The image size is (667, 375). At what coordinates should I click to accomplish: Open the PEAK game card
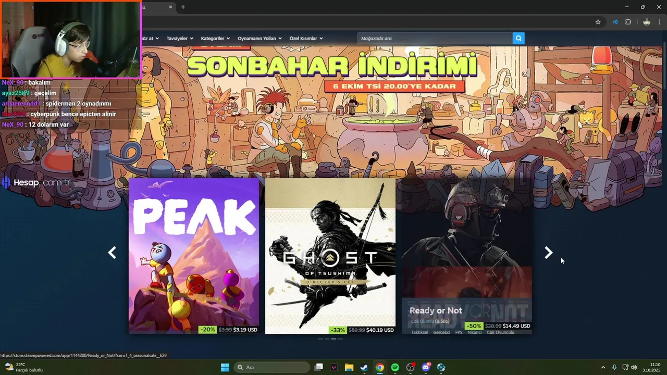point(194,256)
